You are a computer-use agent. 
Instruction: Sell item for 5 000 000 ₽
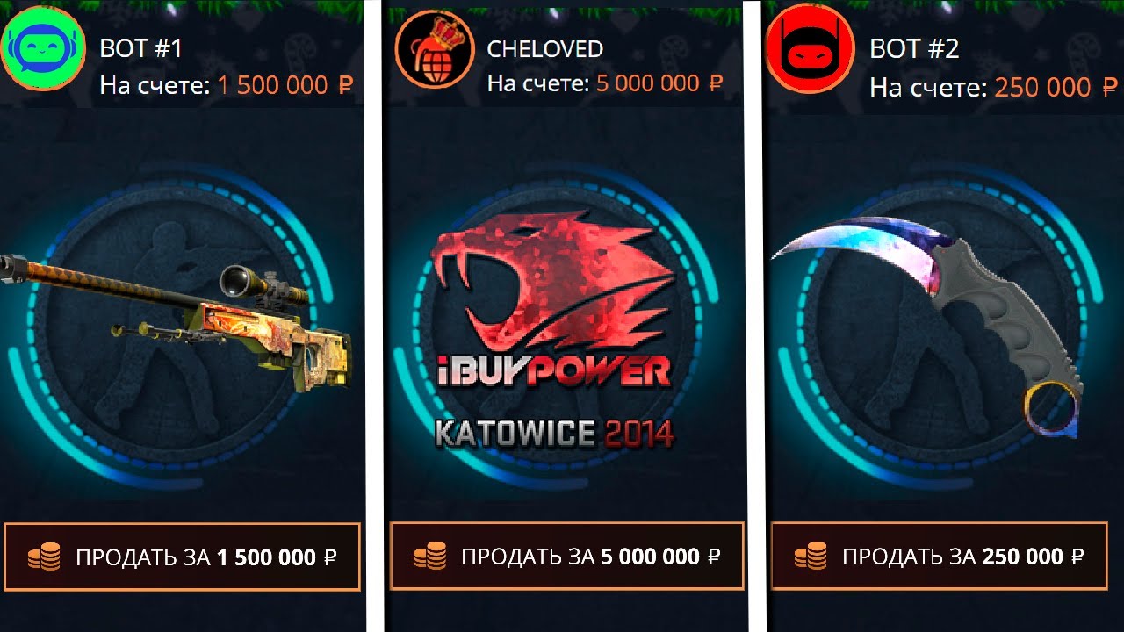coord(567,557)
